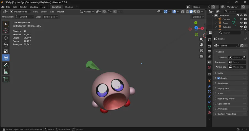Open the File menu
This screenshot has height=131, width=249.
8,7
